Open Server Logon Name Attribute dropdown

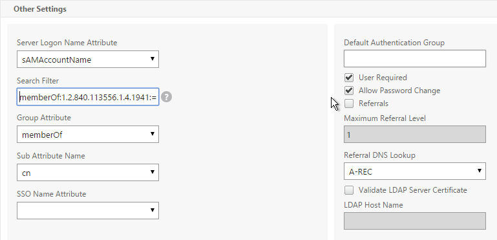88,59
